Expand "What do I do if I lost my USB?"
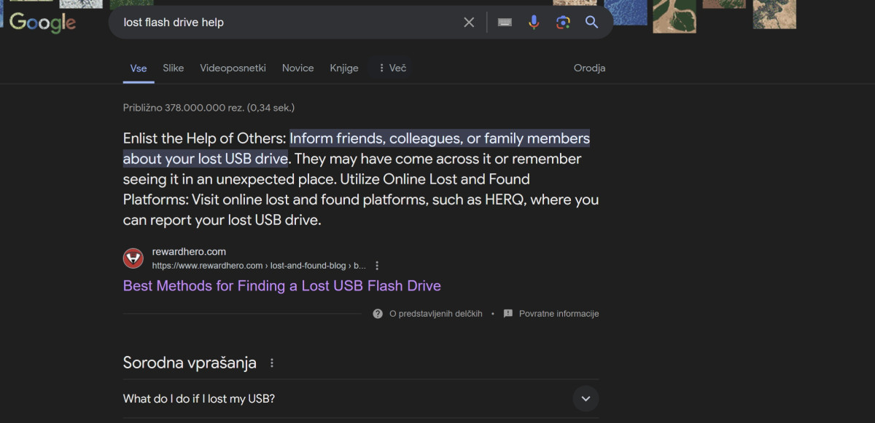This screenshot has height=423, width=875. (586, 399)
